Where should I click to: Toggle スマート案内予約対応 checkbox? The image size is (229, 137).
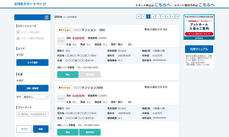18,38
